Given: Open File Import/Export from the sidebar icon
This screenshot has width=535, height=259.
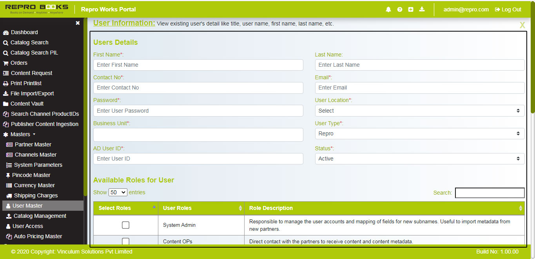Looking at the screenshot, I should point(5,93).
